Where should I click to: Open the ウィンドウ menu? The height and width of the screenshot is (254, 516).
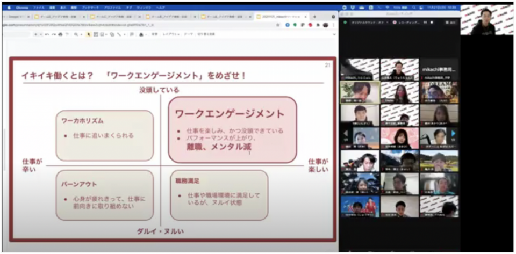point(144,8)
